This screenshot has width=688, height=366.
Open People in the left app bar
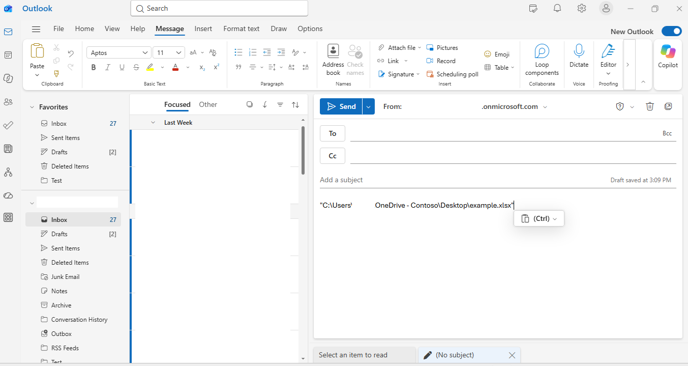(8, 102)
